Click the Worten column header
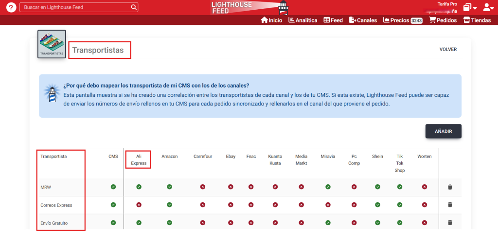 coord(425,156)
